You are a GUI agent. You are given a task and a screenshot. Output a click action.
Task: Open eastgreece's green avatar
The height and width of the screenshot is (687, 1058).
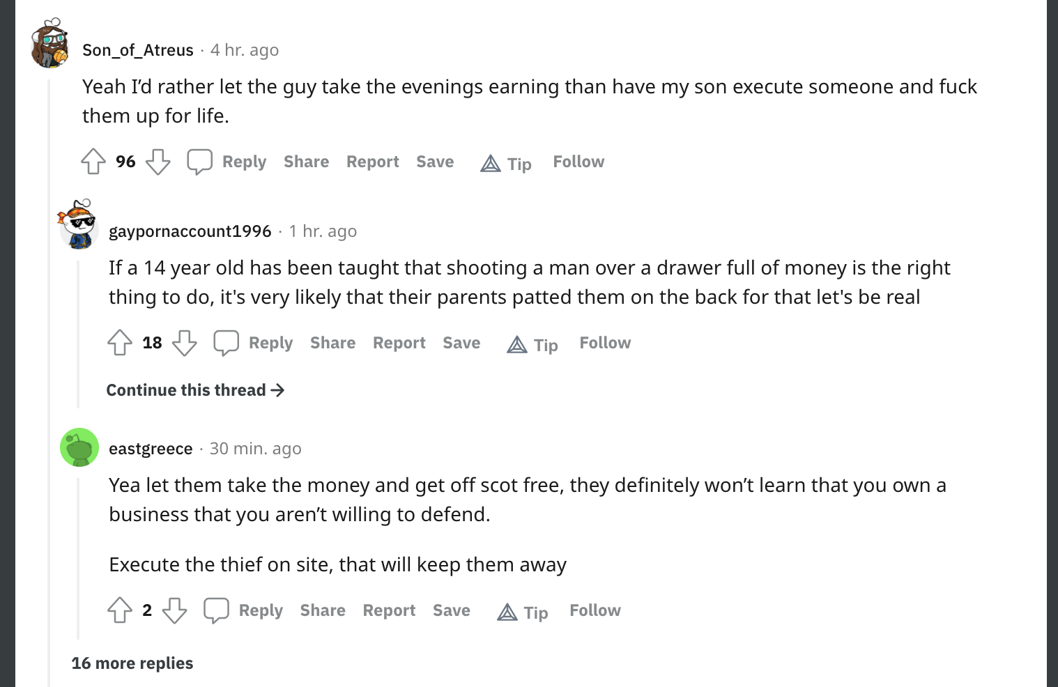[x=79, y=447]
